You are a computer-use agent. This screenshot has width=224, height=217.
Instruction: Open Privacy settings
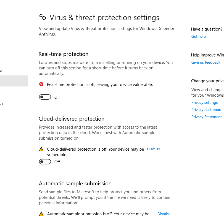click(x=204, y=102)
